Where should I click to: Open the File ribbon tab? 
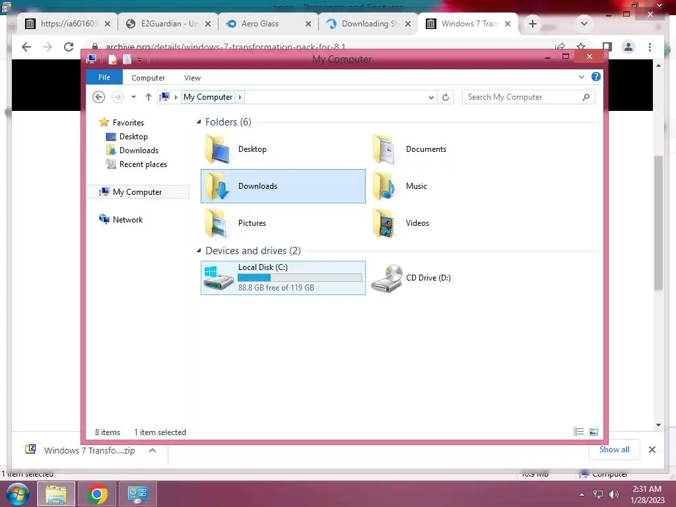(x=104, y=77)
